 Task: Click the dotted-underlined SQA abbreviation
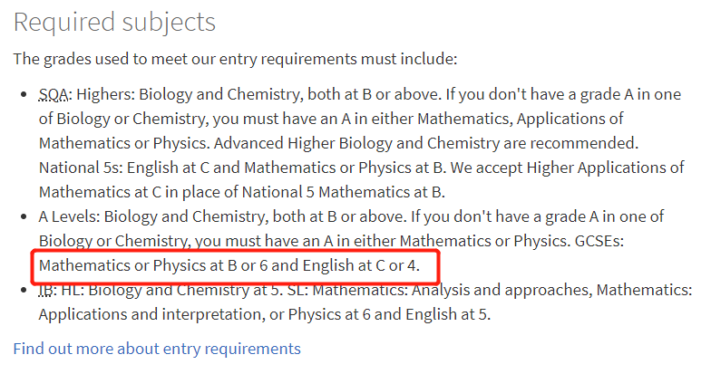[x=54, y=94]
